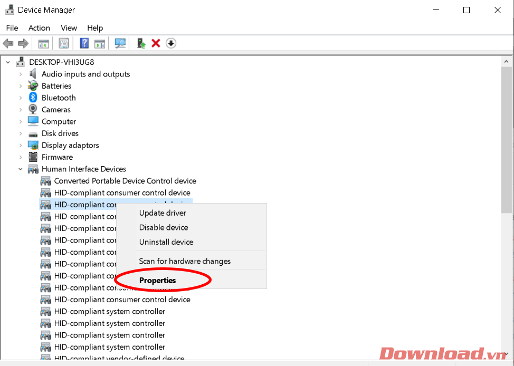Click the DESKTOP-VHI3UG8 computer icon
Viewport: 514px width, 366px height.
pyautogui.click(x=21, y=62)
